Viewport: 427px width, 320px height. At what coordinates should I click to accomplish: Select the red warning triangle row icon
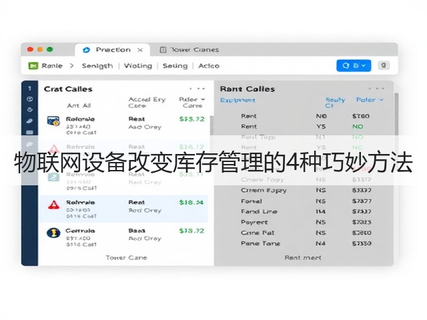point(53,205)
